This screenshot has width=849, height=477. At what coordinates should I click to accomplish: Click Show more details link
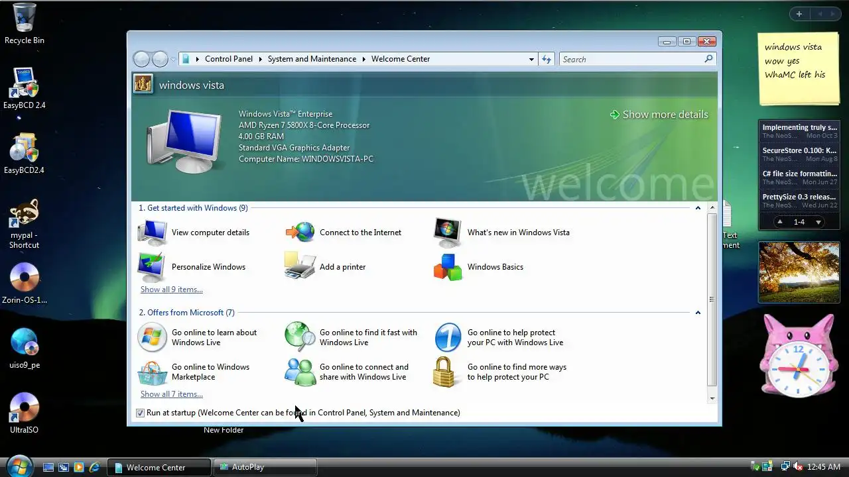click(659, 115)
